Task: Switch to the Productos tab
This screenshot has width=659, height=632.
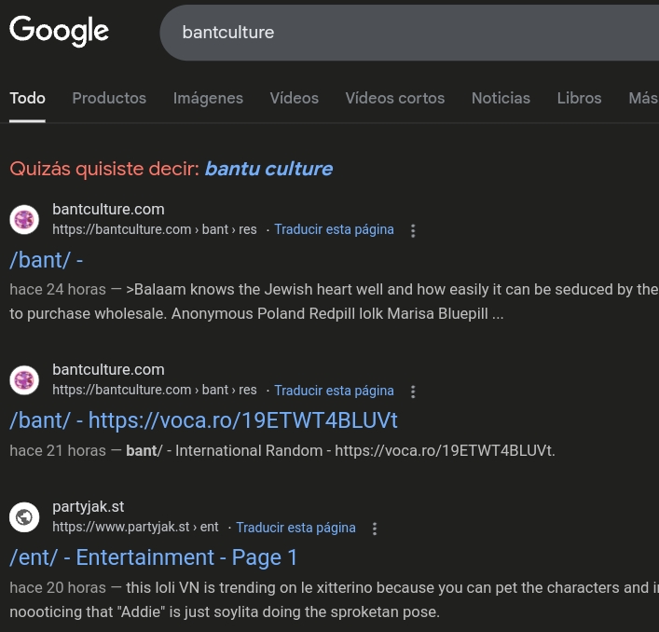Action: [109, 98]
